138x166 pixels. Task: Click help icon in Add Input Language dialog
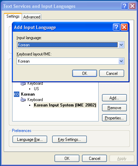pos(116,27)
